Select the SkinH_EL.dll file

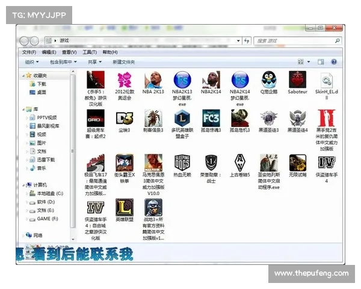pyautogui.click(x=327, y=81)
